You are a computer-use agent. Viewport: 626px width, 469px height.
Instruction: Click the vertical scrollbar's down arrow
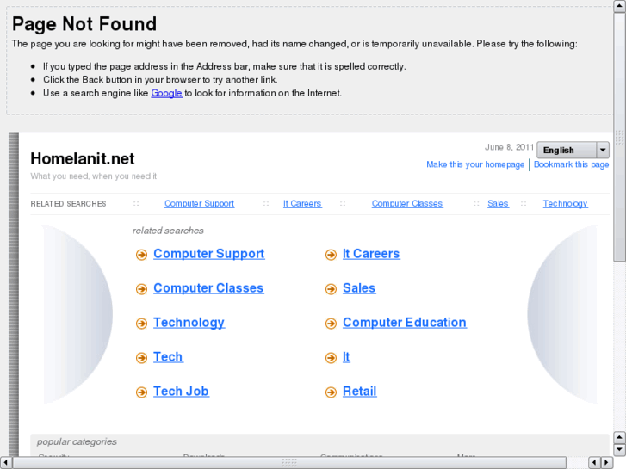619,448
